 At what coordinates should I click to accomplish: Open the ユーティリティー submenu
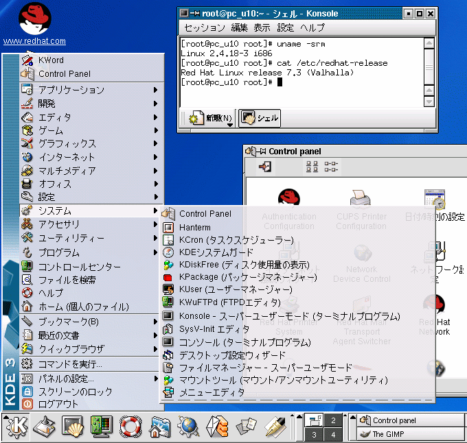coord(89,238)
